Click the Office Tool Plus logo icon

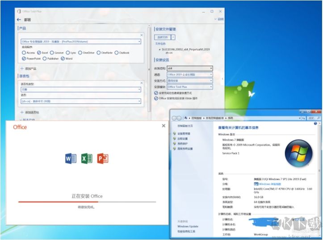[19, 11]
